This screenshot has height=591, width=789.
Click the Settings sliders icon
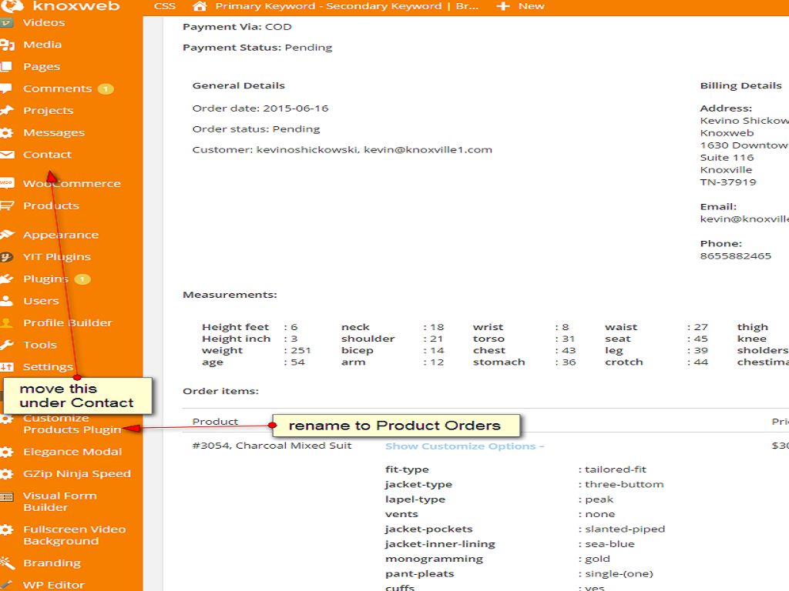coord(6,367)
